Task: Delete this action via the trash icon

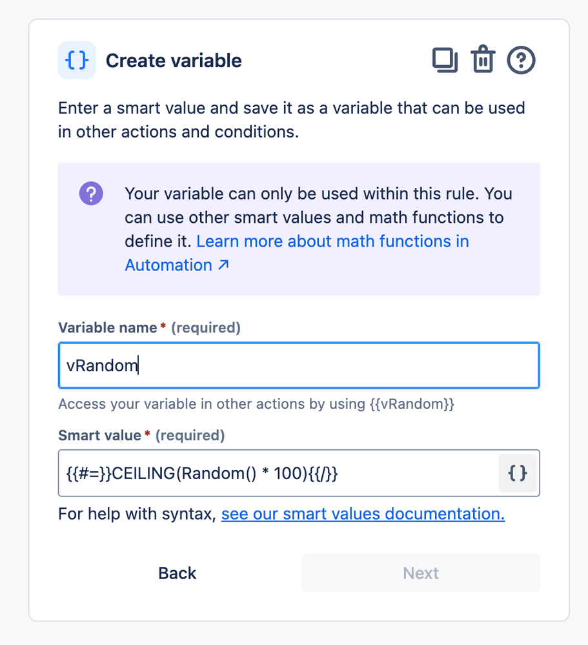Action: click(482, 59)
